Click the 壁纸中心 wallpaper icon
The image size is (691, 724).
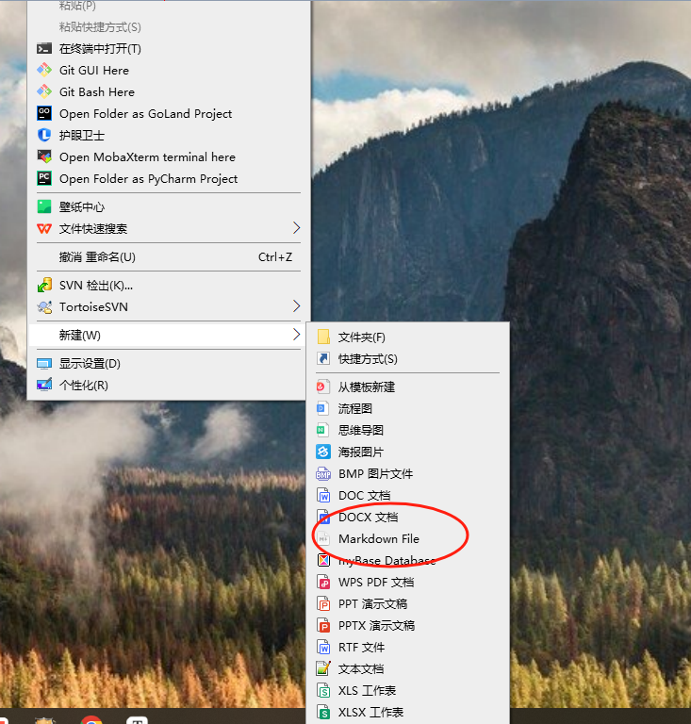(43, 206)
